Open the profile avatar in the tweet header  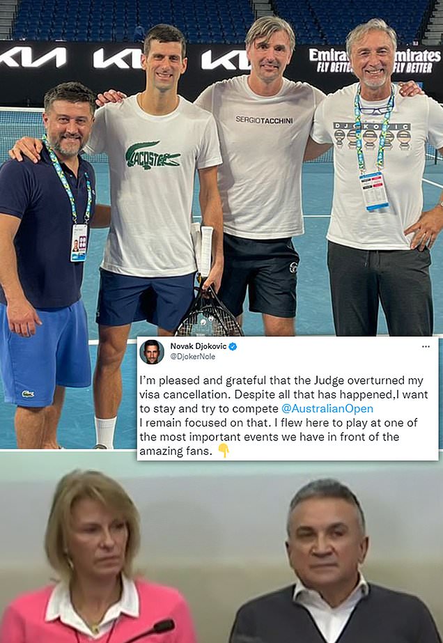pyautogui.click(x=152, y=352)
